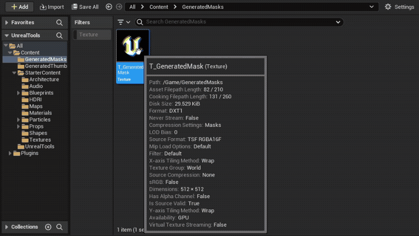Screen dimensions: 419x236
Task: Click the UnrealTools search icon
Action: coord(59,36)
